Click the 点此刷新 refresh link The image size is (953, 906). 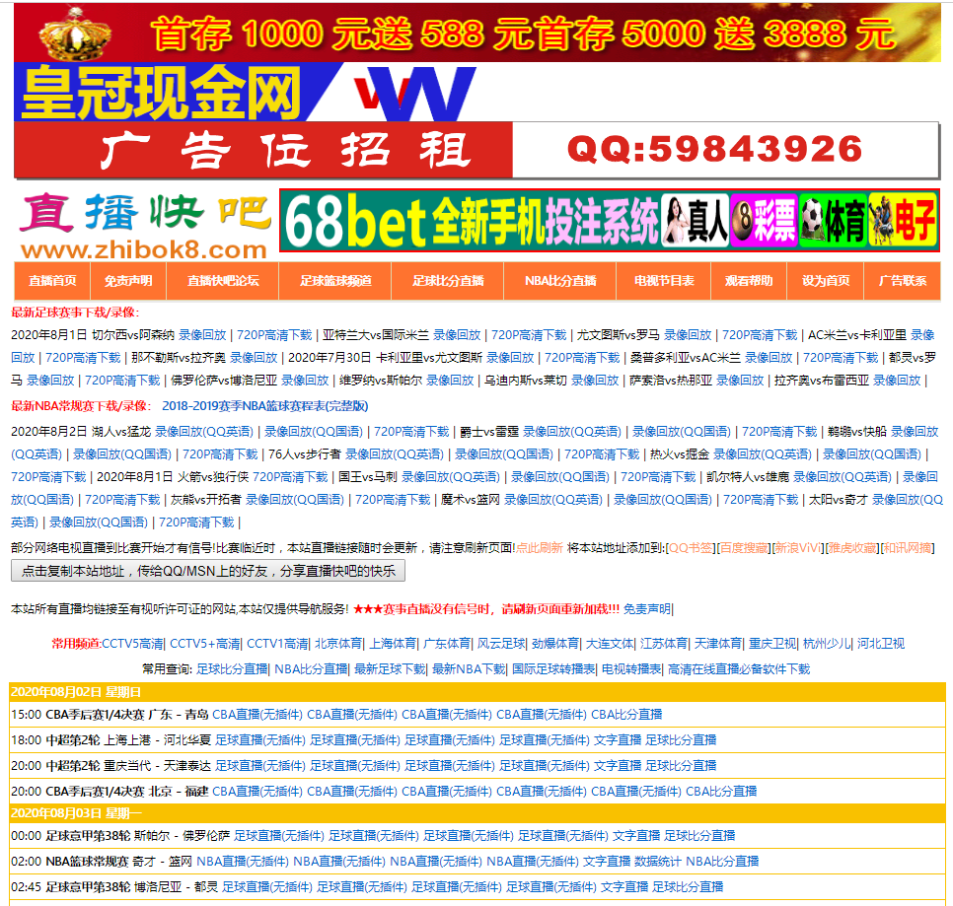(x=540, y=548)
